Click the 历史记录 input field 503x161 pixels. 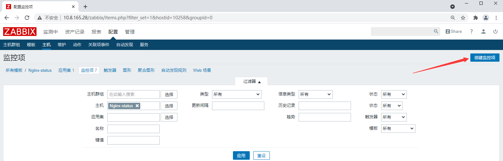325,106
